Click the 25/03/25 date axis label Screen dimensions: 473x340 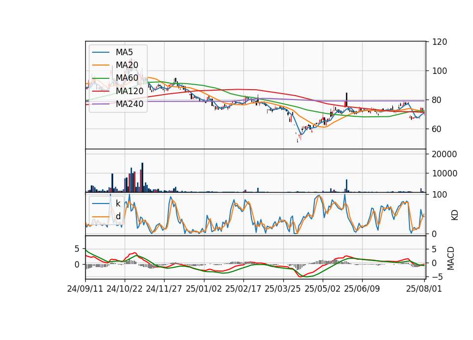[283, 289]
